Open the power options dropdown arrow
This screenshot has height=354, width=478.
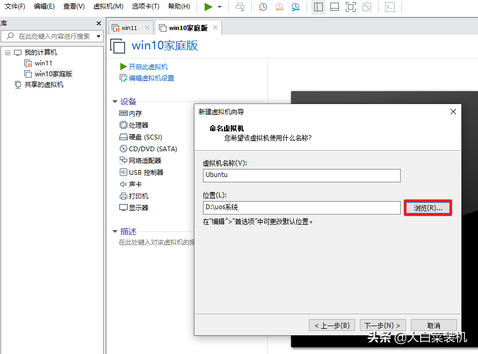[x=220, y=6]
